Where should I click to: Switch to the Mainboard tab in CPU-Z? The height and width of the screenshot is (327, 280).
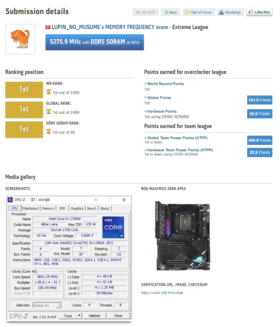pyautogui.click(x=31, y=208)
